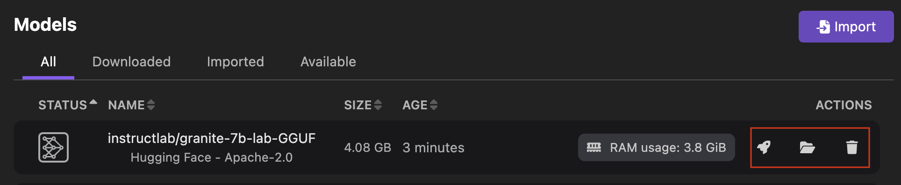Switch to the Downloaded tab

pyautogui.click(x=131, y=62)
